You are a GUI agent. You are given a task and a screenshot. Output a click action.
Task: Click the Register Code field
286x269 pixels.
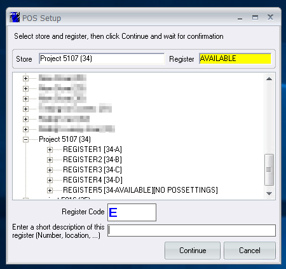[x=132, y=212]
